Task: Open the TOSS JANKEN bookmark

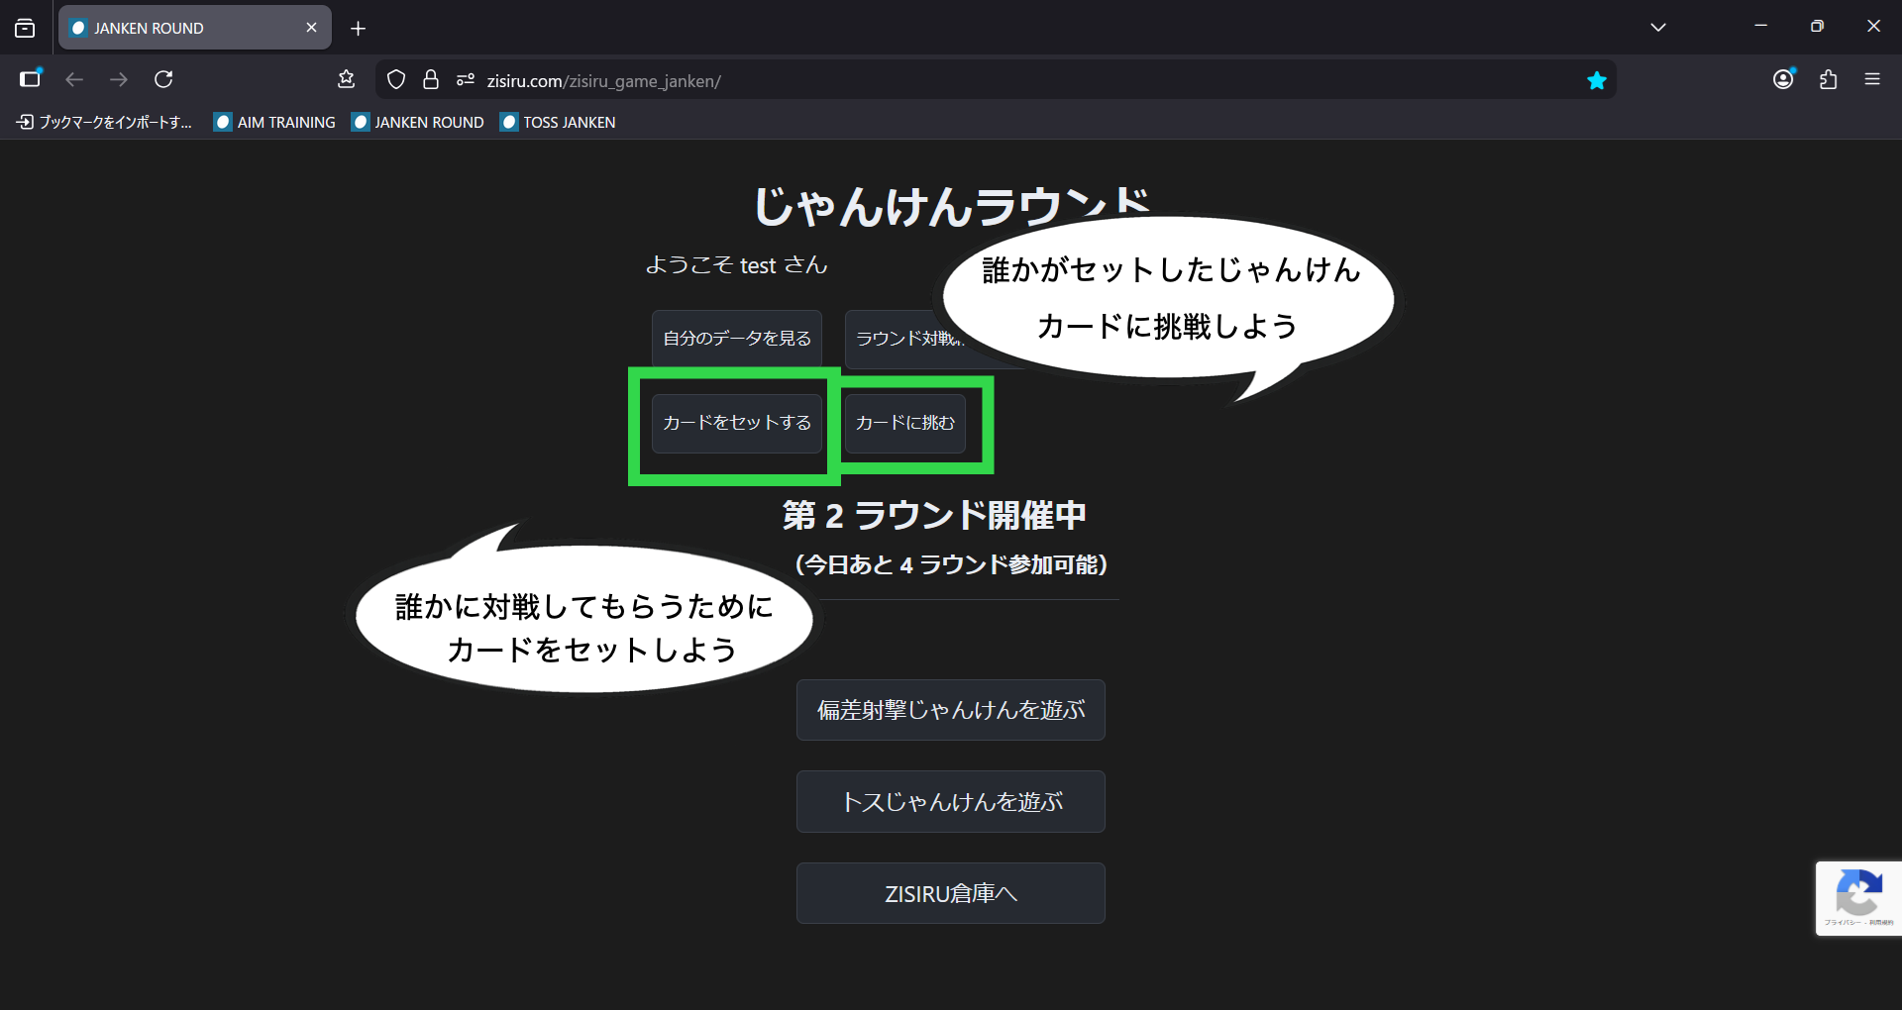Action: tap(559, 122)
